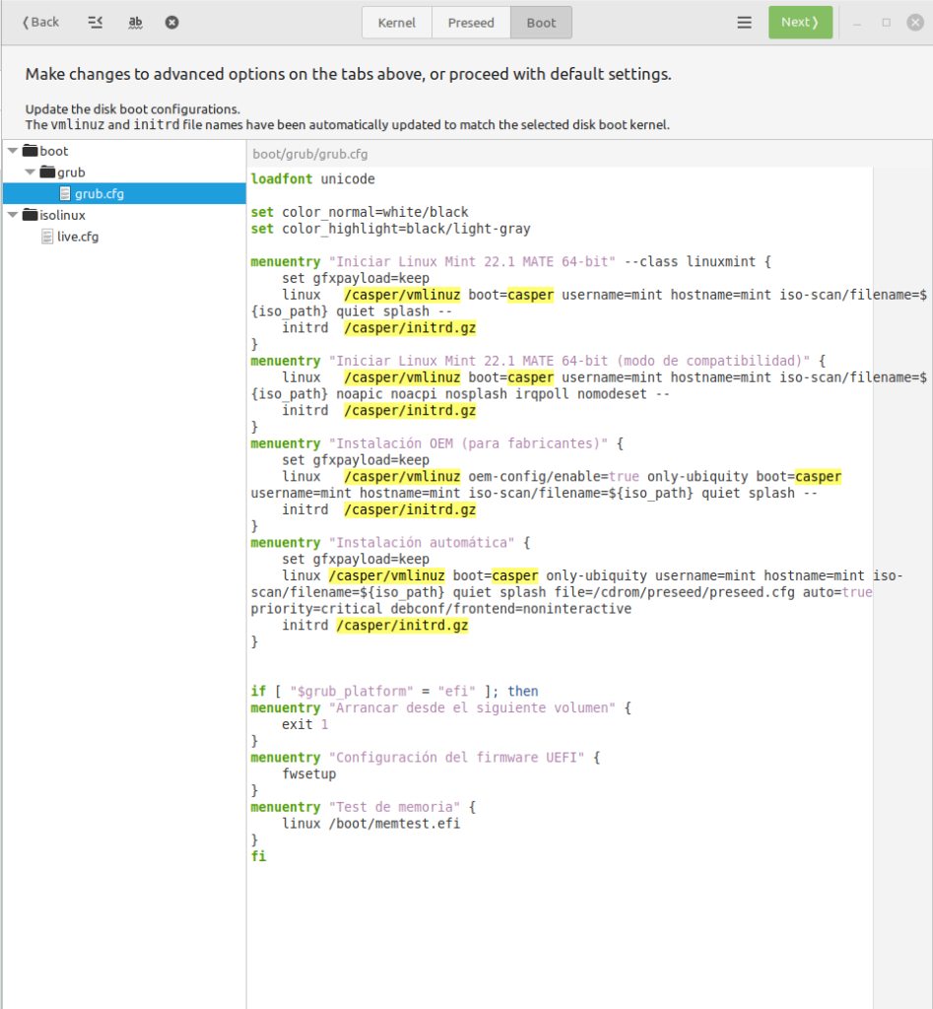The height and width of the screenshot is (1009, 933).
Task: Maximize the window
Action: [886, 23]
